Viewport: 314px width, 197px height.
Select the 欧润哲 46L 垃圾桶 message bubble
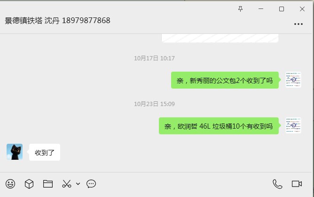219,126
